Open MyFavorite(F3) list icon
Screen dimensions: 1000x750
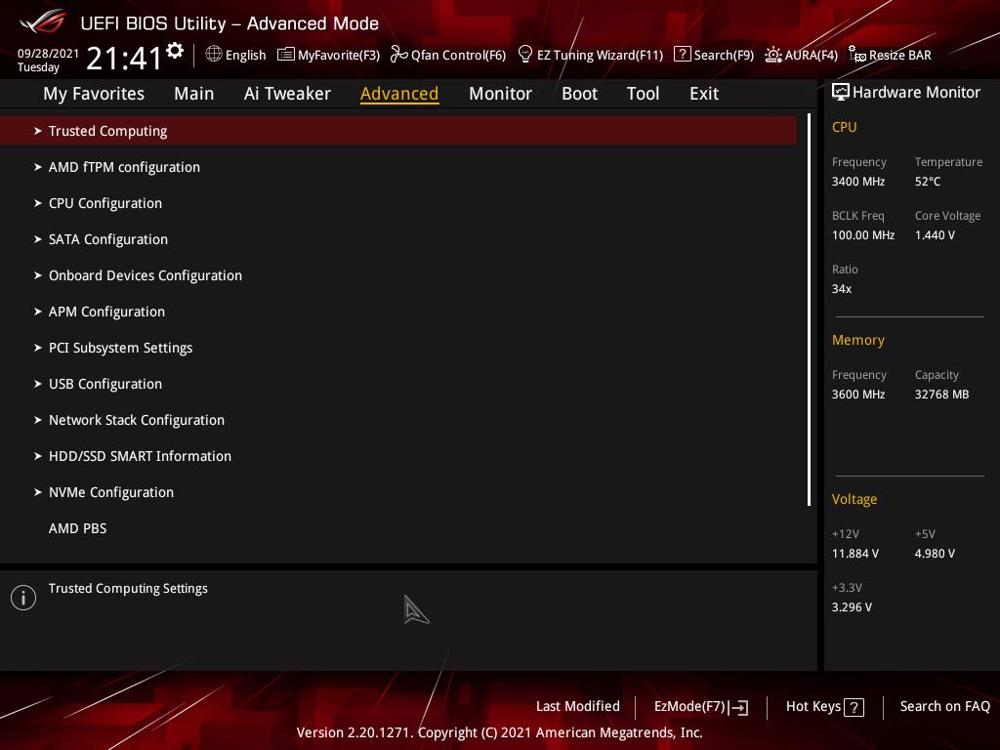(x=286, y=55)
